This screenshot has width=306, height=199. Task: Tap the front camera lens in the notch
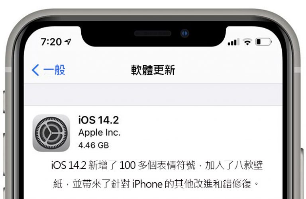(184, 33)
